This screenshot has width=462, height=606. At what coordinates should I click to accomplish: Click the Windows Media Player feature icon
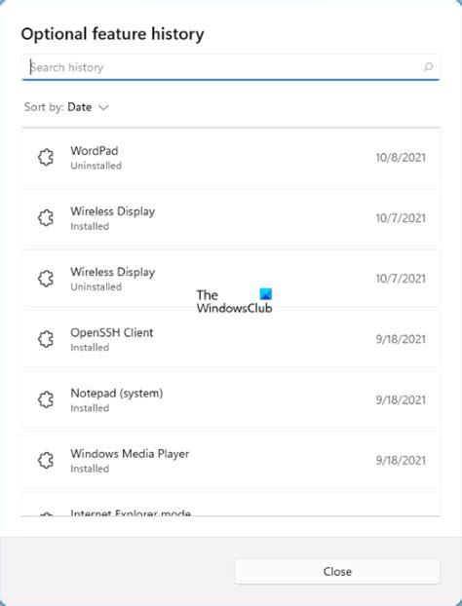(x=46, y=460)
